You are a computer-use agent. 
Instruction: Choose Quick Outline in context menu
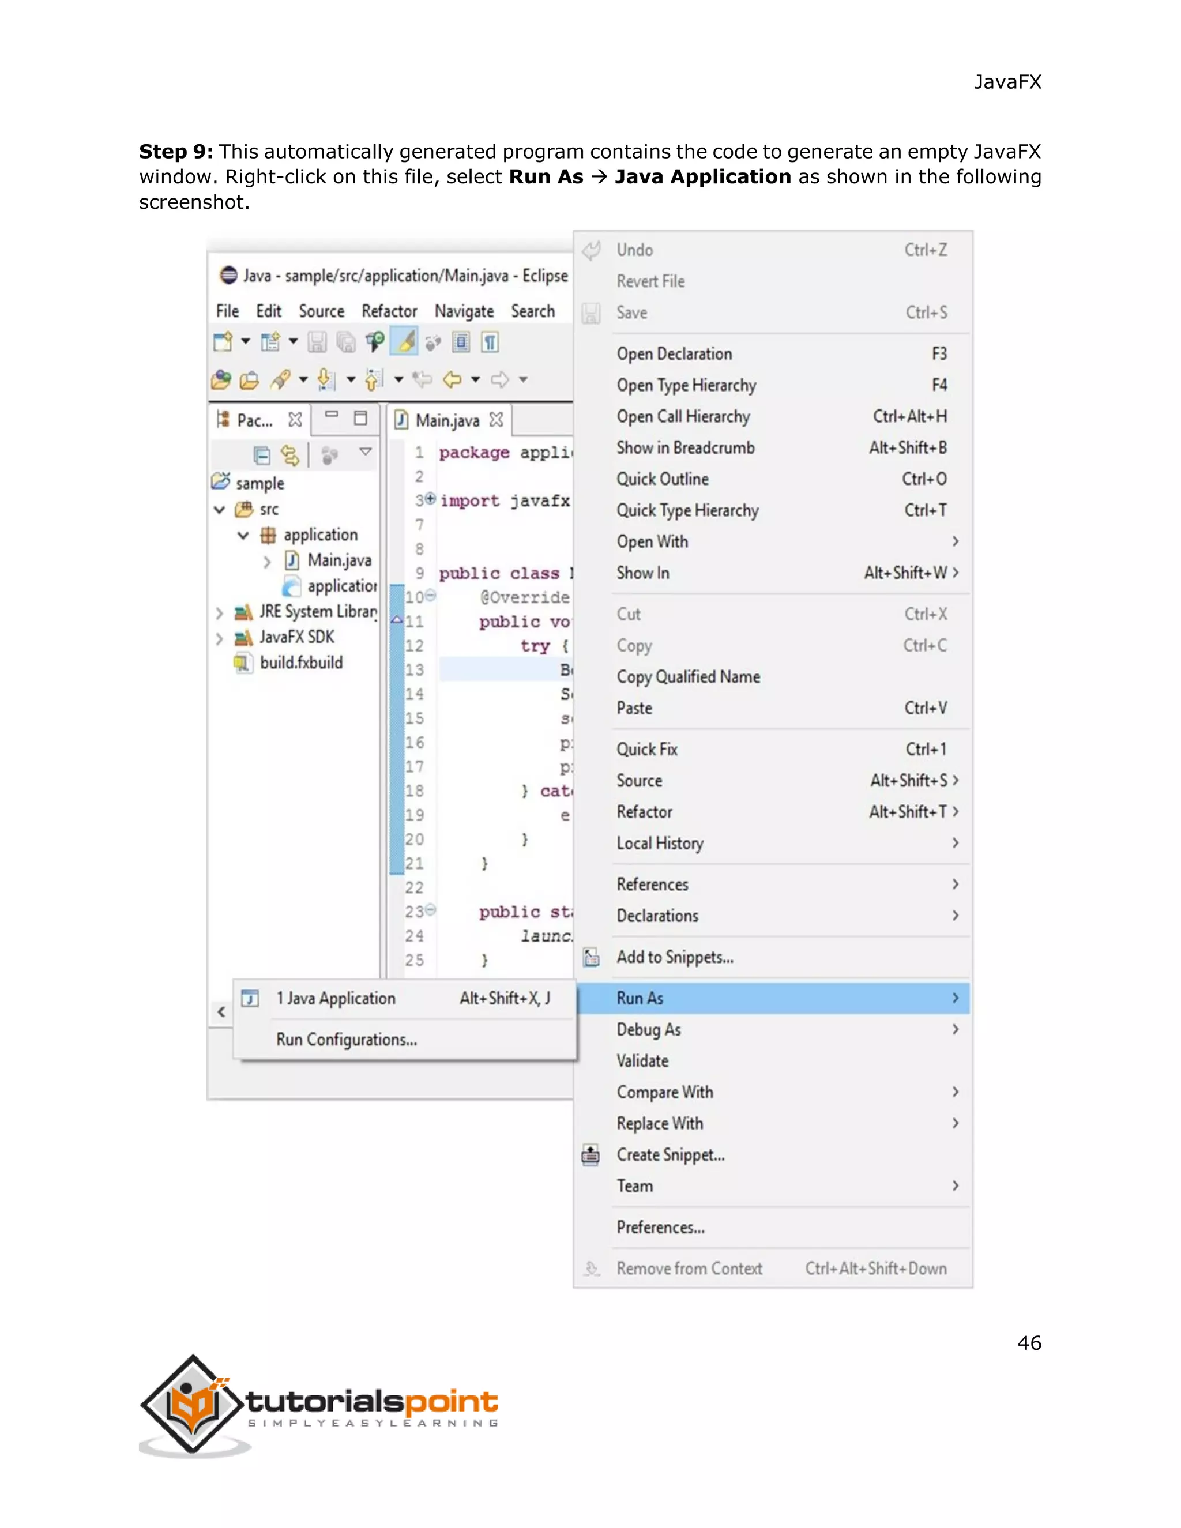pos(773,479)
